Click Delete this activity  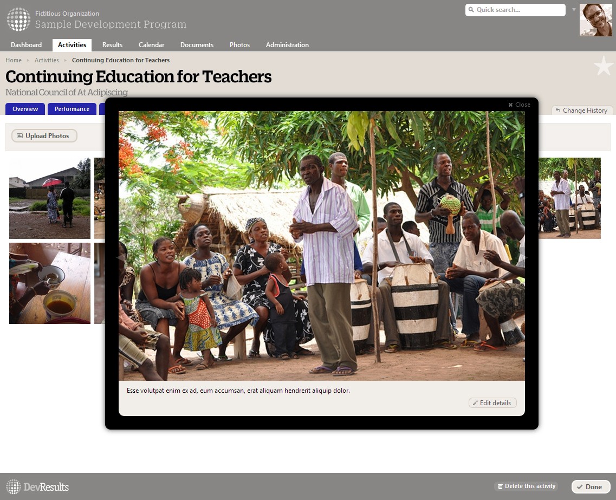click(x=527, y=486)
